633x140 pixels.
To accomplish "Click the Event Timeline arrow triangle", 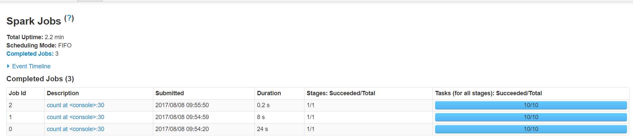I will [x=8, y=66].
